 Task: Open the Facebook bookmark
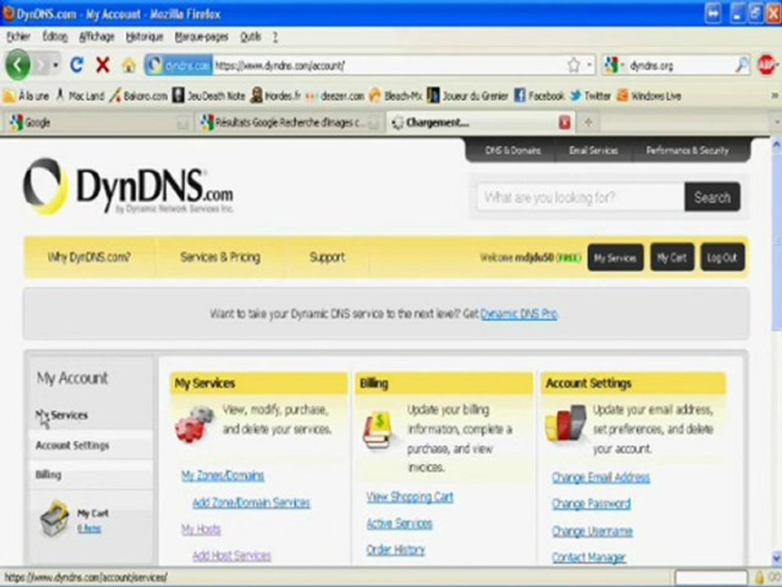(539, 95)
